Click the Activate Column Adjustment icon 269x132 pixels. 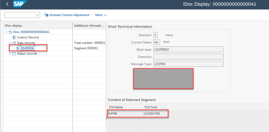click(46, 15)
